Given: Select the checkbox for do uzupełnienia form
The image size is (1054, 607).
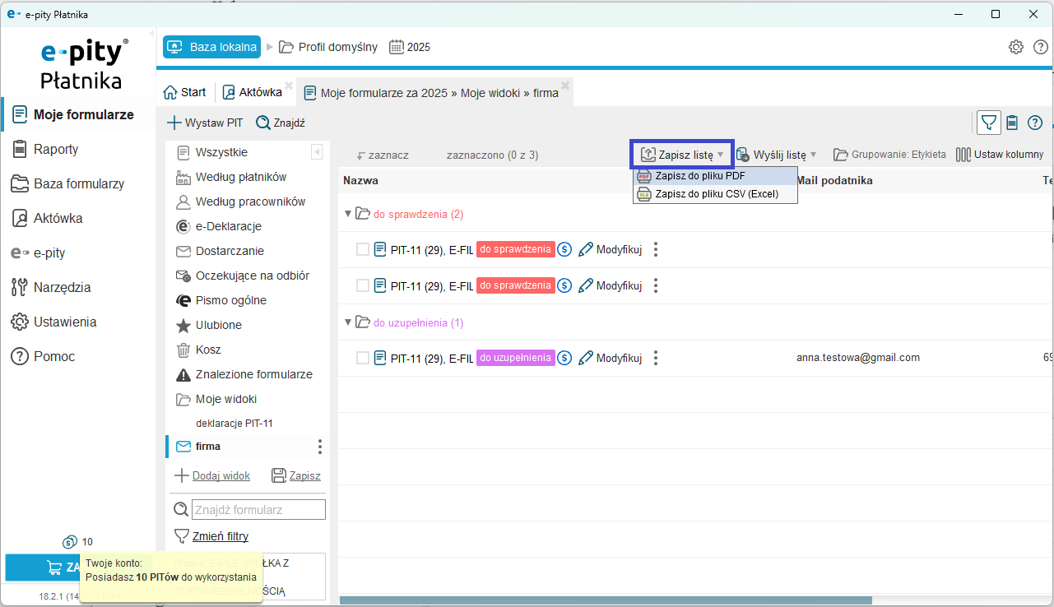Looking at the screenshot, I should tap(363, 358).
